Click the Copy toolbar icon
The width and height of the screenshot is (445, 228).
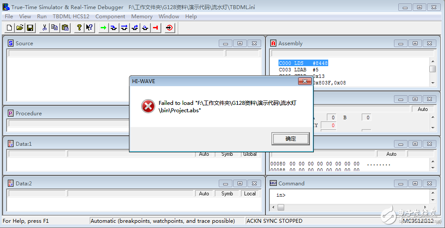click(54, 27)
